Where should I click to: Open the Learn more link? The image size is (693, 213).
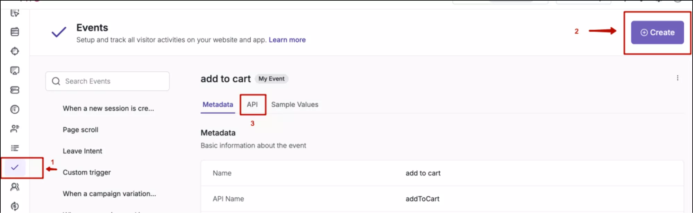click(x=287, y=39)
